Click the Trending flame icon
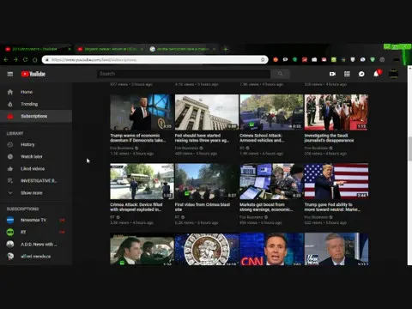This screenshot has width=412, height=309. [x=10, y=104]
